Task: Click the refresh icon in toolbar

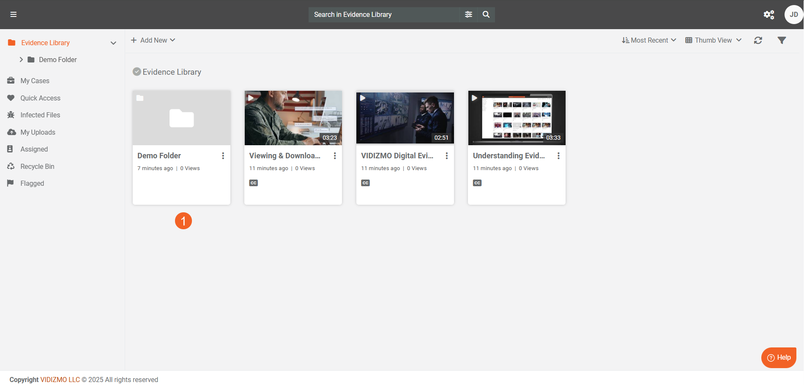Action: (758, 41)
